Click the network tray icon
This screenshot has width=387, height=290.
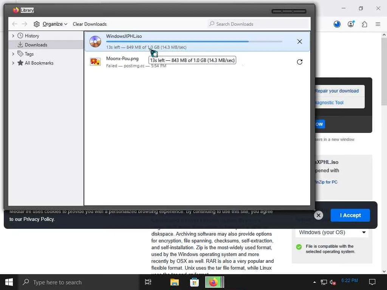click(x=324, y=282)
